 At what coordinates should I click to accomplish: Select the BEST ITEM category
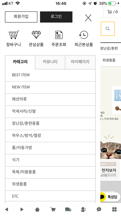(x=50, y=75)
